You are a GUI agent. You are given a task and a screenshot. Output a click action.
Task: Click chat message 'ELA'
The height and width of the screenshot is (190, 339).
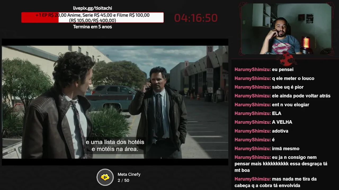(276, 113)
